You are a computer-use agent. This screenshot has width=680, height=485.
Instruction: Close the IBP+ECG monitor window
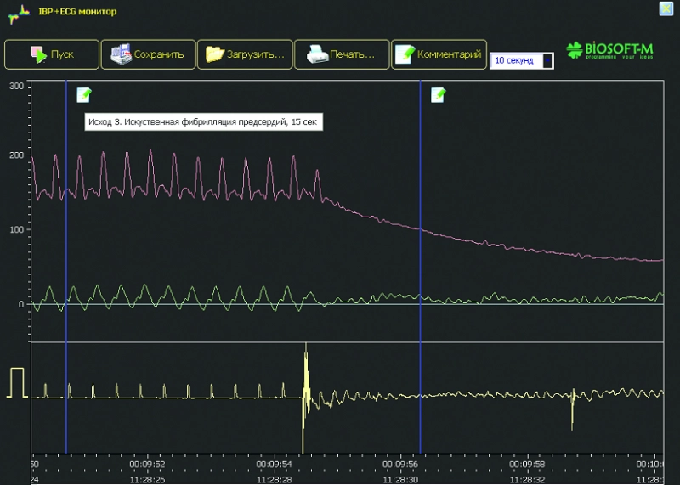[x=666, y=8]
